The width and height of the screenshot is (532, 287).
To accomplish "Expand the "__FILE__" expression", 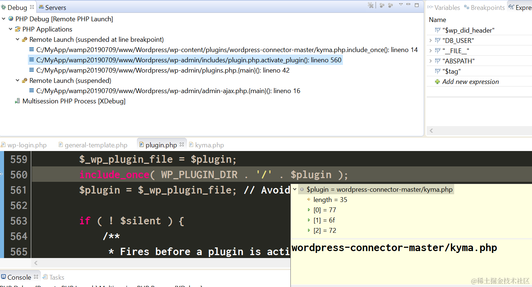I will [430, 51].
